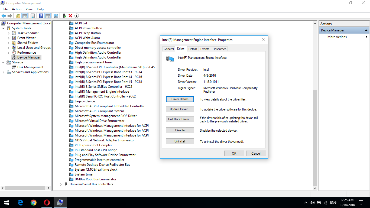Open the Action menu
Screen dimensions: 370x208
pos(17,9)
